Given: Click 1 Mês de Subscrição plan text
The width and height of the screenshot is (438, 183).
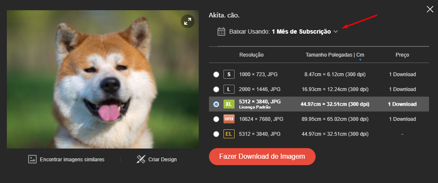Looking at the screenshot, I should pyautogui.click(x=301, y=31).
